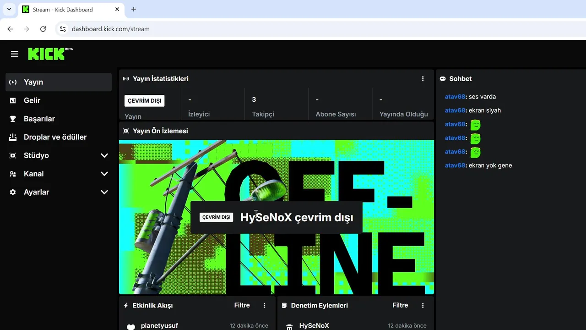Screen dimensions: 586x330
Task: Go back in browser history
Action: click(x=10, y=29)
